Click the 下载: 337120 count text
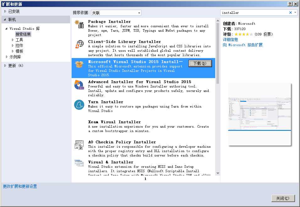Image resolution: width=300 pixels, height=207 pixels. click(234, 29)
